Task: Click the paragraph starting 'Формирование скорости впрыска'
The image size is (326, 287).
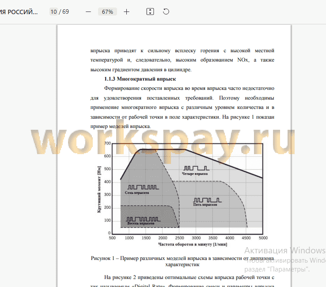Action: tap(182, 107)
